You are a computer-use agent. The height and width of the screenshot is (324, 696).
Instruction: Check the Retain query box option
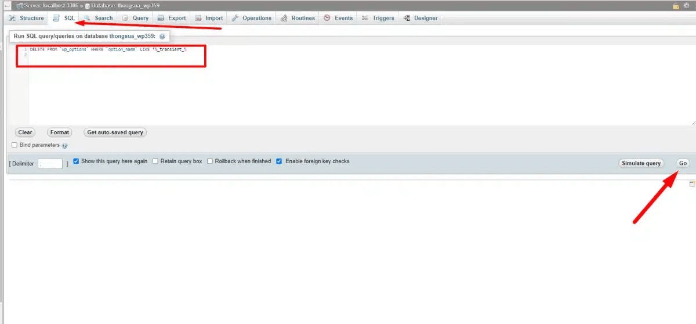point(155,161)
